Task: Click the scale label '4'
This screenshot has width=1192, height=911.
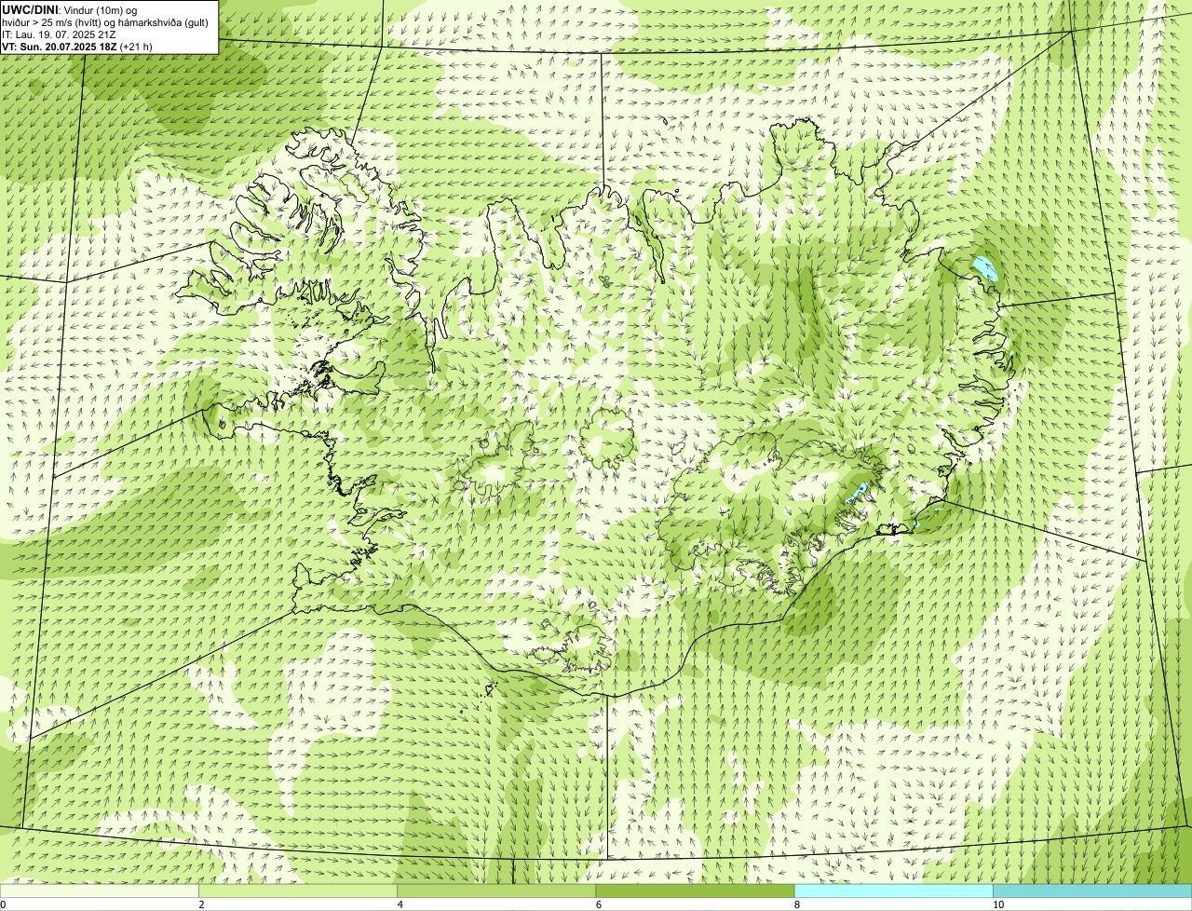Action: (400, 904)
